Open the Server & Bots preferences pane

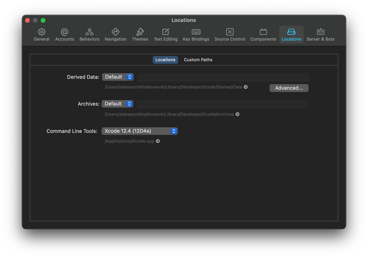[x=321, y=35]
